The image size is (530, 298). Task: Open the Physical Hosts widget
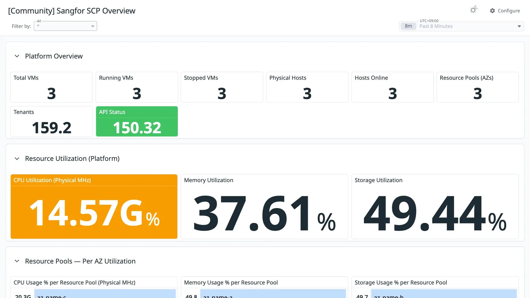[x=307, y=87]
